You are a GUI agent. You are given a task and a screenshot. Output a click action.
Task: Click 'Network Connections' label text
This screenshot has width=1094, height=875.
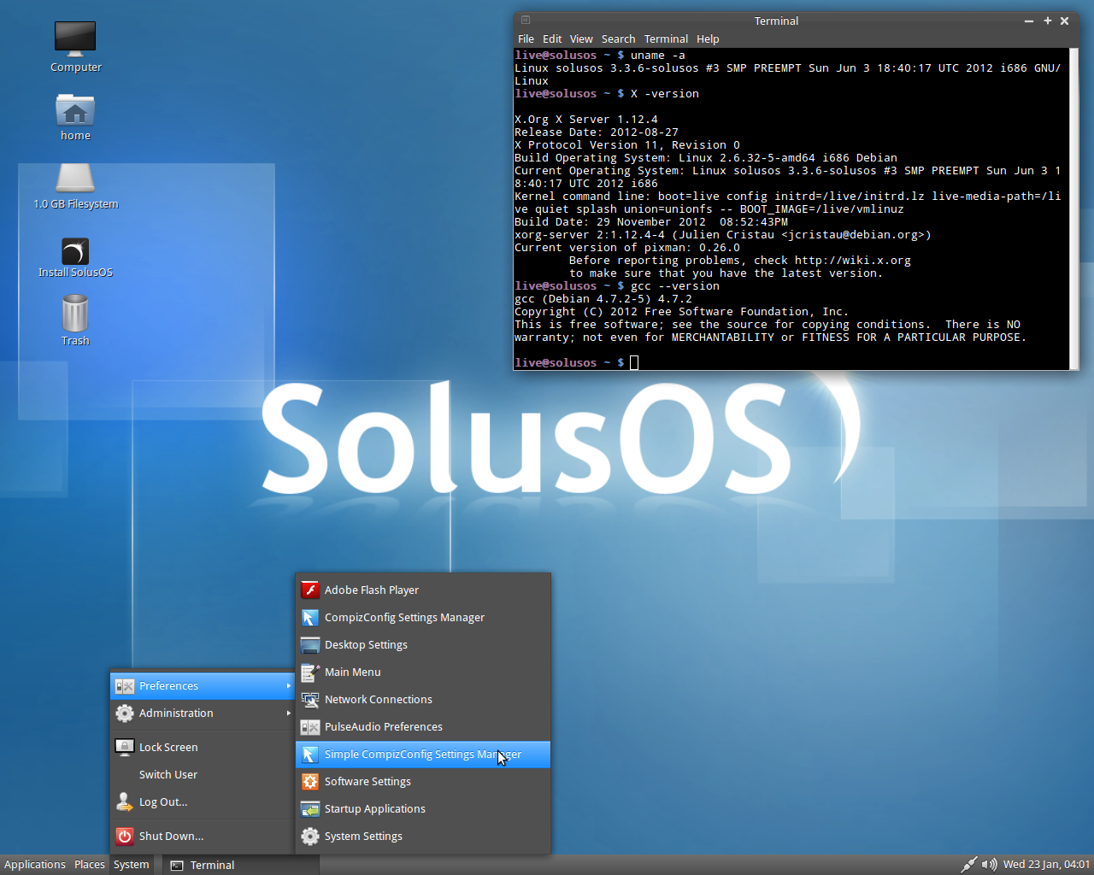379,699
